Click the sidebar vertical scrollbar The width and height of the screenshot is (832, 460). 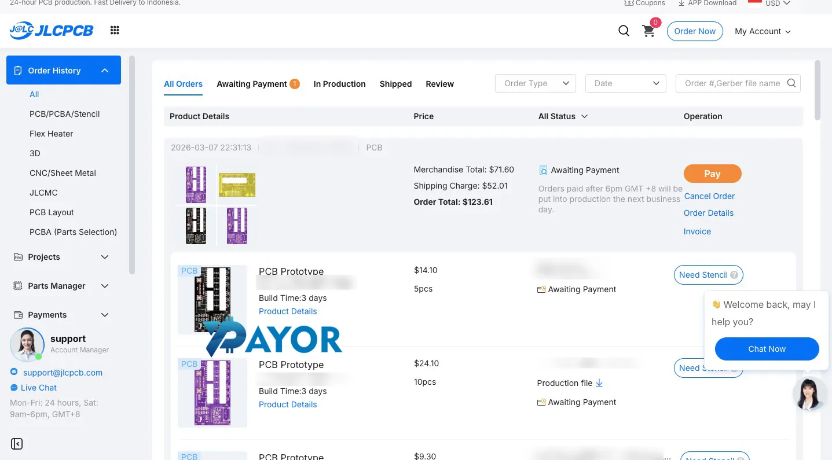pos(132,165)
